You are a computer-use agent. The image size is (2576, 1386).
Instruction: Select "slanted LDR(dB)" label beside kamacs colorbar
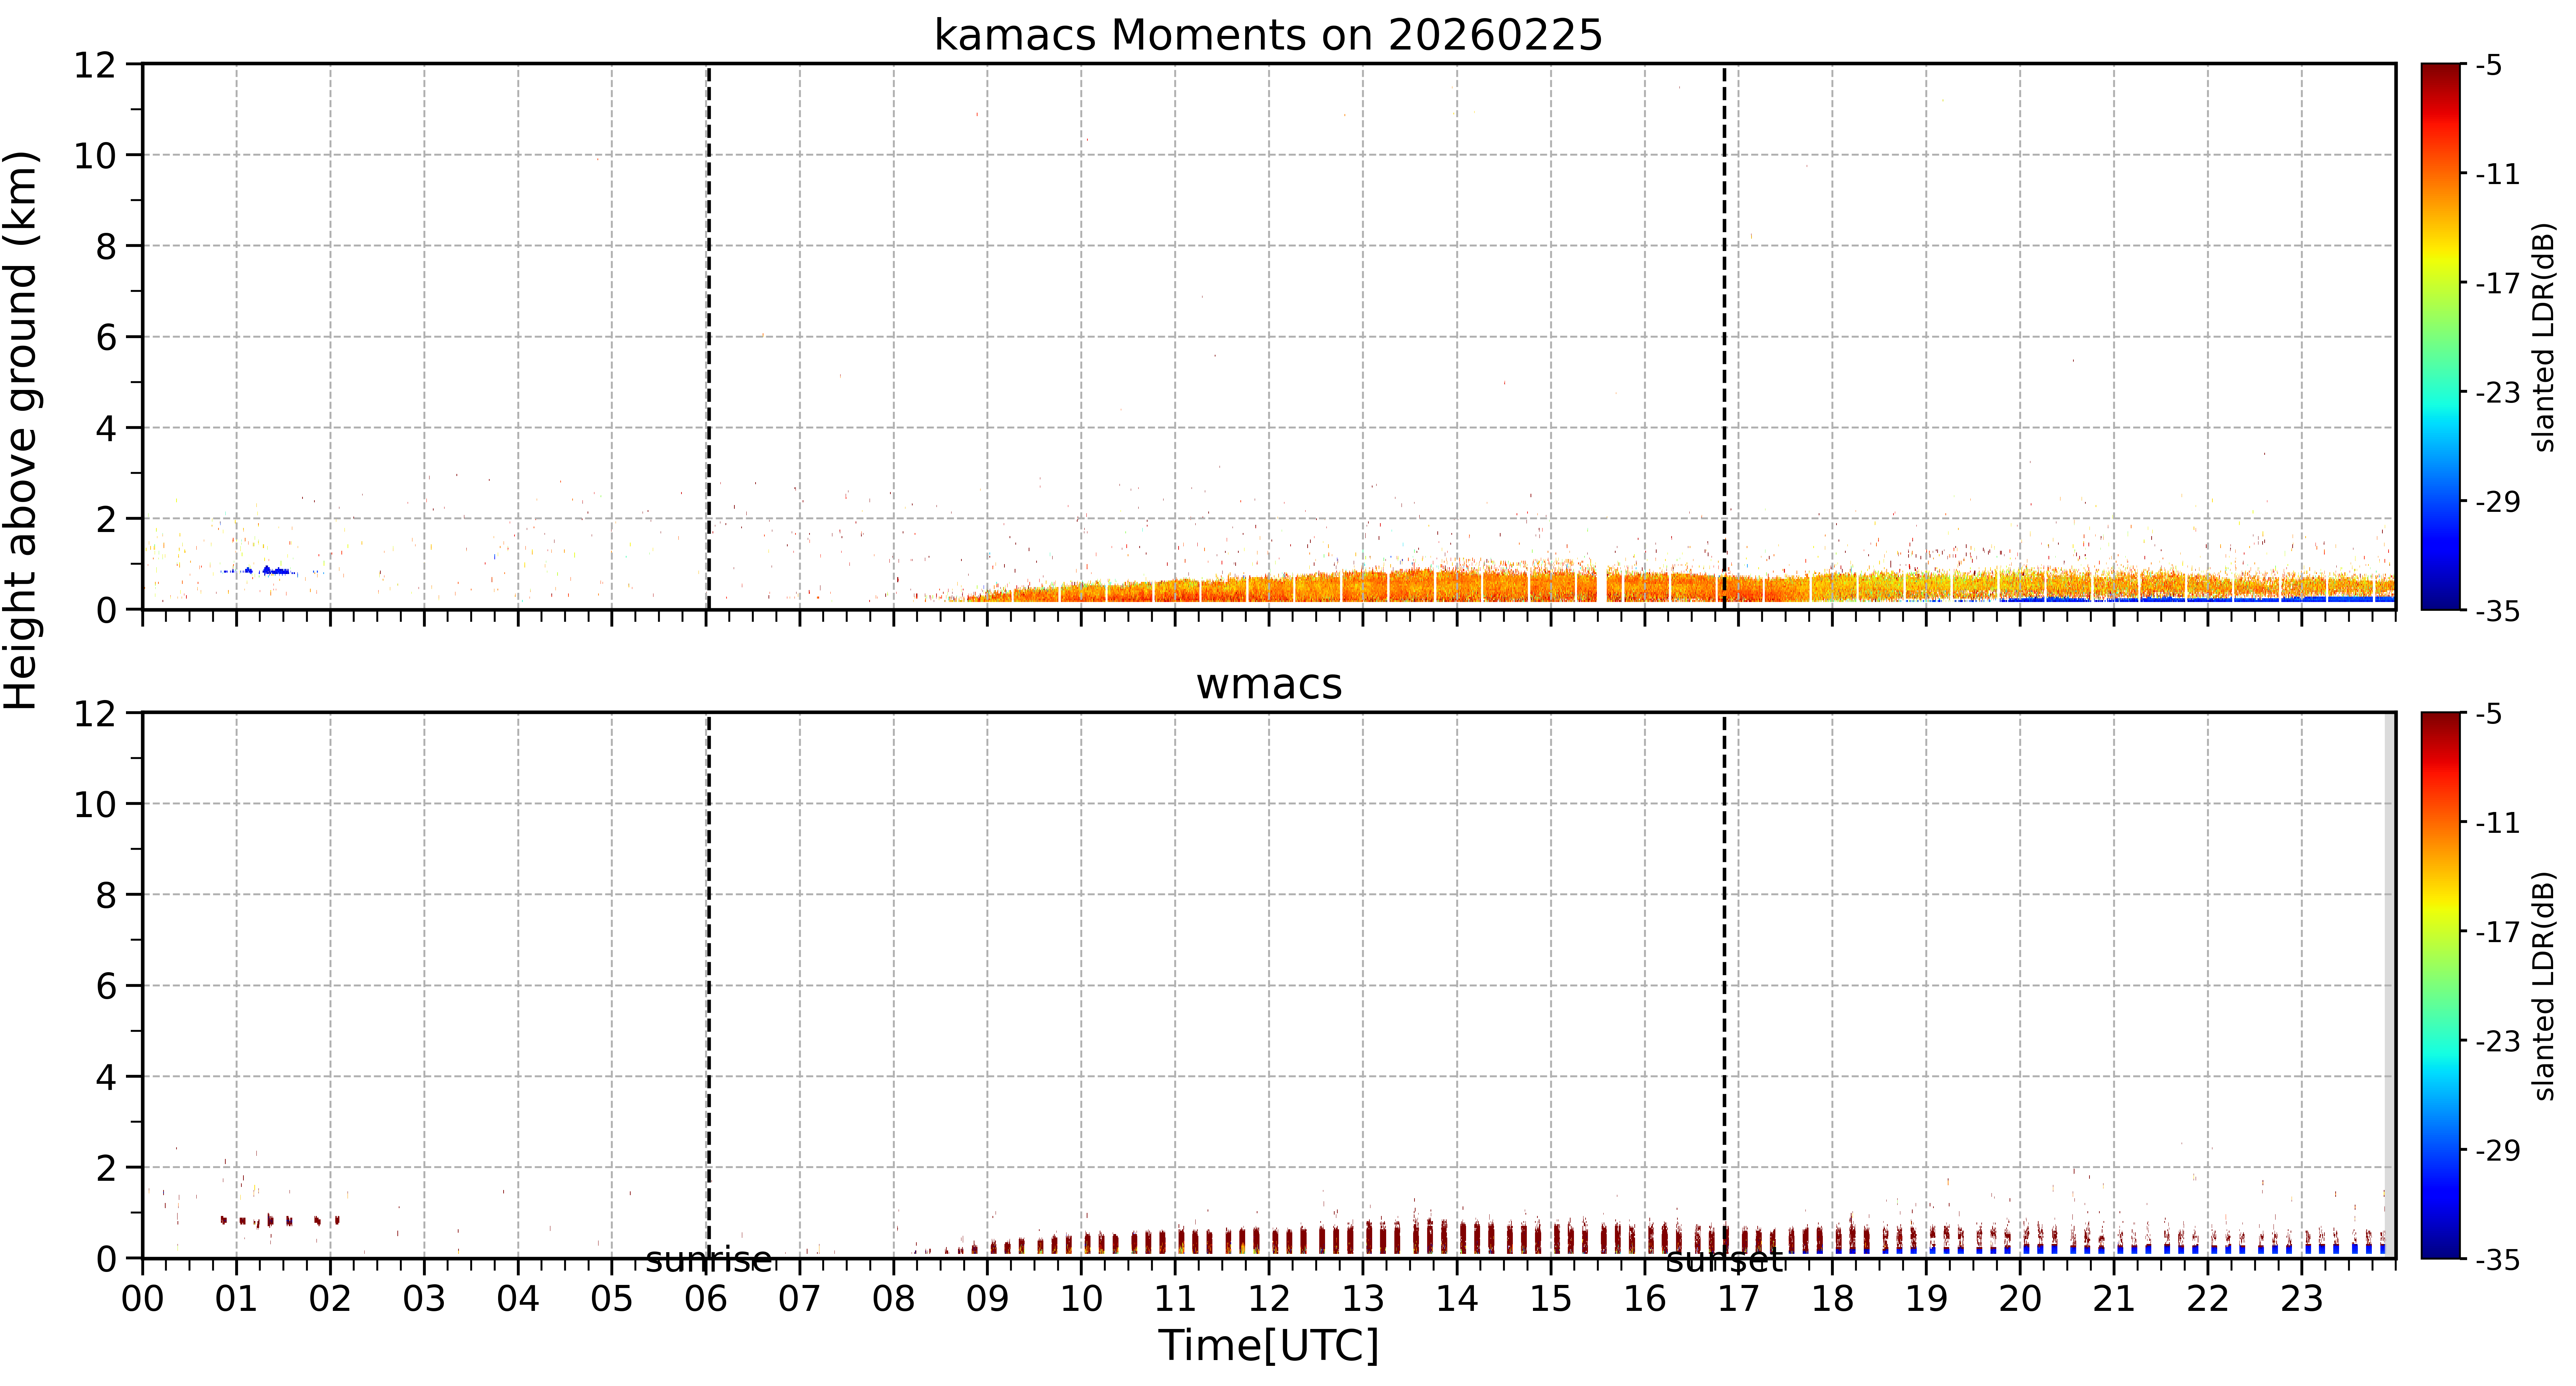click(2544, 337)
